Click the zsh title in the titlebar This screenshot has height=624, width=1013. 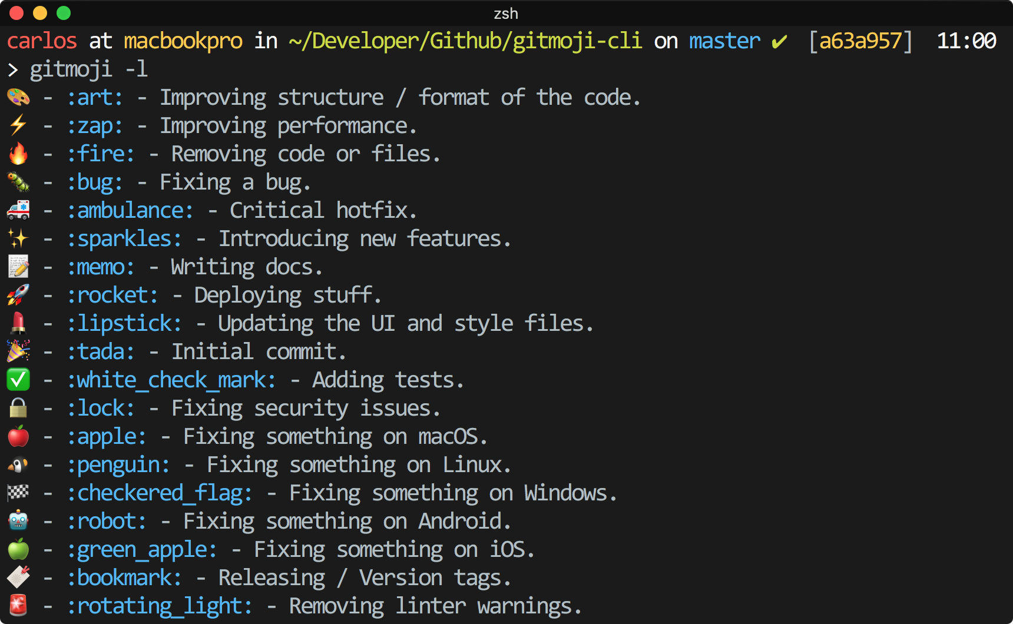tap(506, 13)
